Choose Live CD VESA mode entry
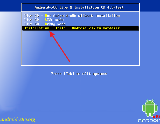The width and height of the screenshot is (160, 124). [x=44, y=20]
